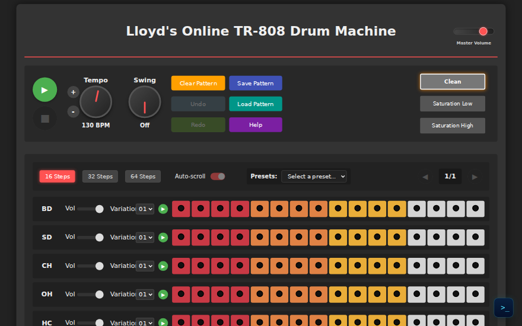Switch to 16 Steps mode
This screenshot has width=522, height=326.
pos(58,176)
